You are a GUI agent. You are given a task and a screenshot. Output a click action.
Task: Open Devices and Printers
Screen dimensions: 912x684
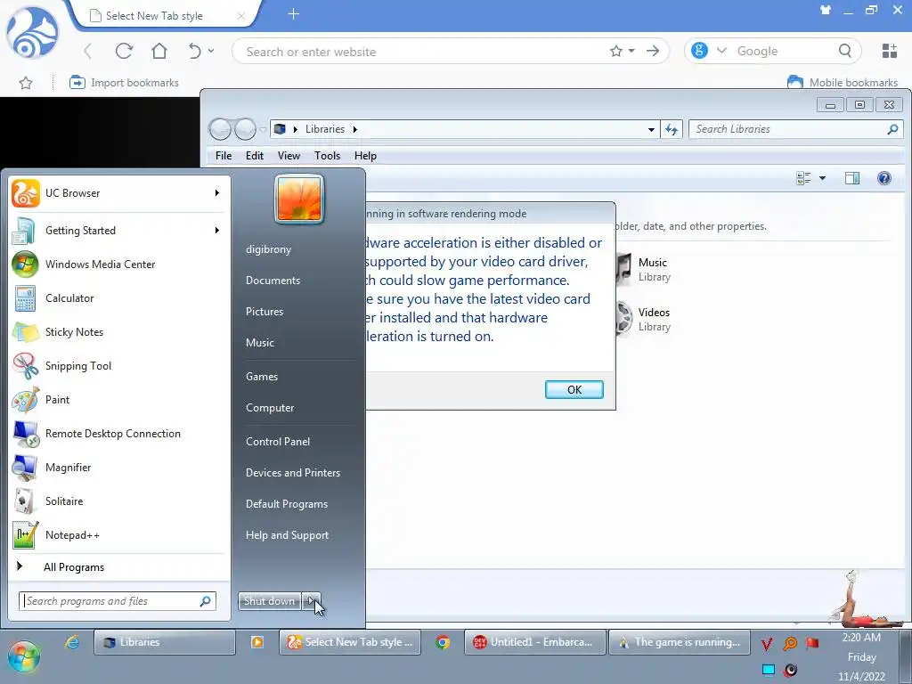[x=292, y=473]
